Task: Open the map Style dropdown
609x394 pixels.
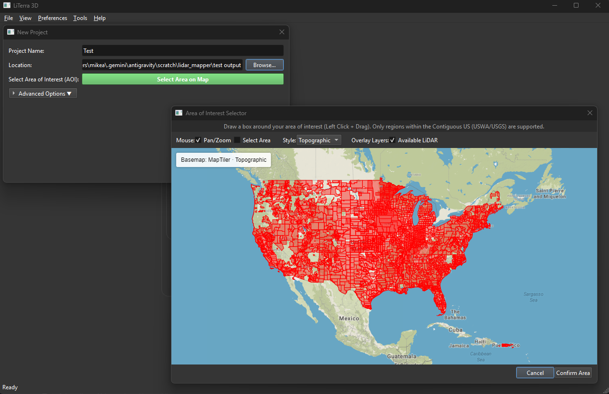Action: point(319,140)
